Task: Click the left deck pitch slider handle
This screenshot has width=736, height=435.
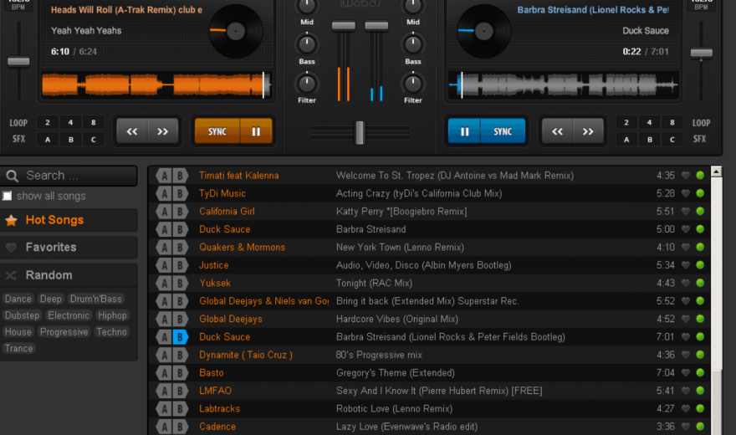Action: 18,61
